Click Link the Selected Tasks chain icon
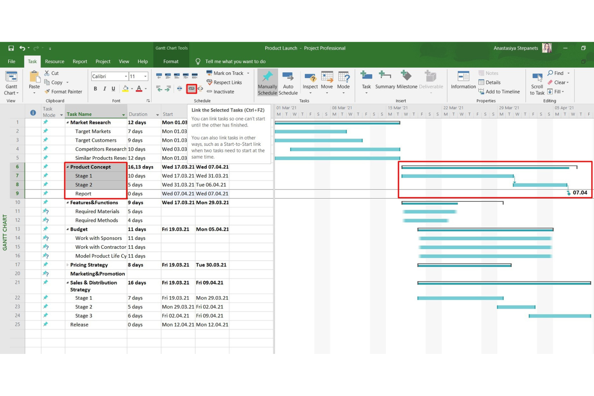Image resolution: width=594 pixels, height=396 pixels. point(191,88)
